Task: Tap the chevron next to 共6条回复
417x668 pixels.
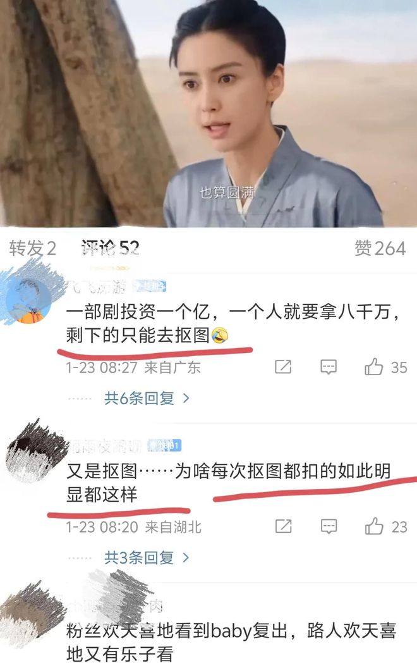Action: (x=186, y=399)
